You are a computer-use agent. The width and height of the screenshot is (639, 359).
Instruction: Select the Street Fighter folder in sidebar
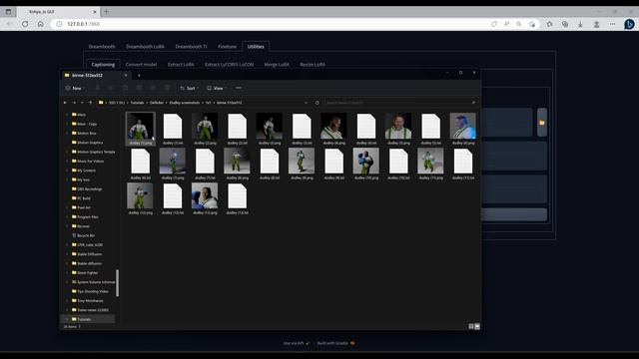(85, 272)
